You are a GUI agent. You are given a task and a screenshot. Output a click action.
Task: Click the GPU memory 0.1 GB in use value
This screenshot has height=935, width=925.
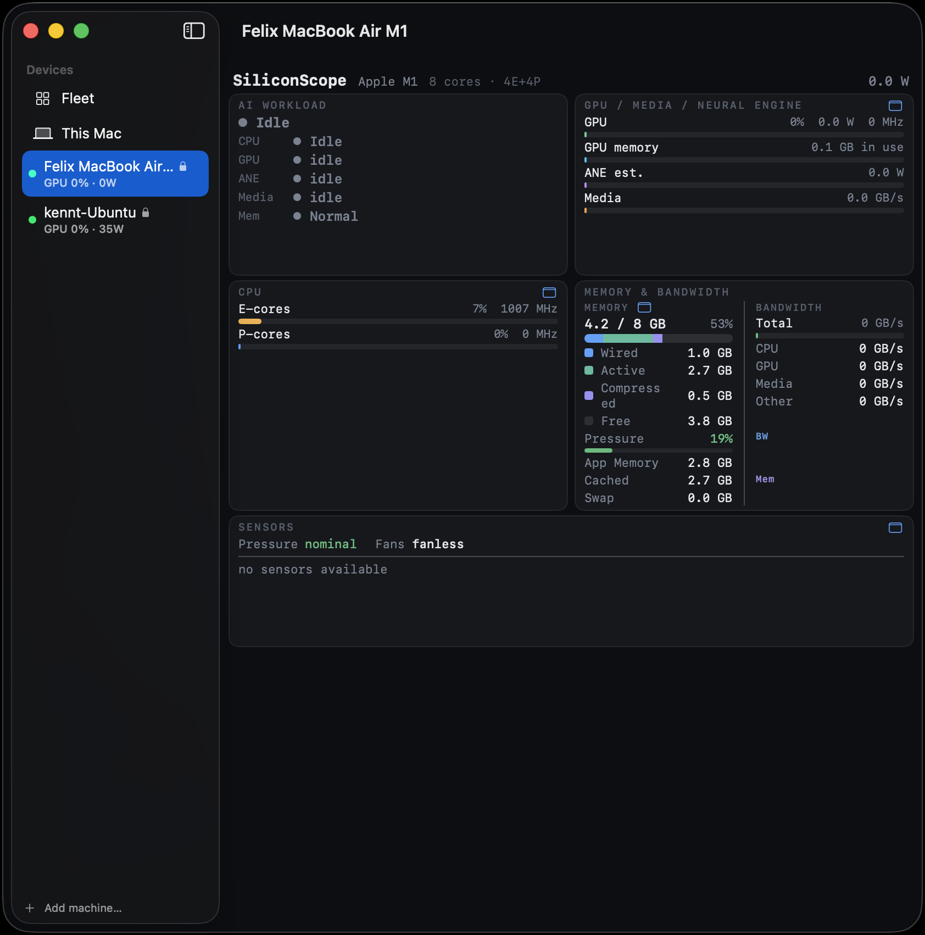(x=857, y=147)
